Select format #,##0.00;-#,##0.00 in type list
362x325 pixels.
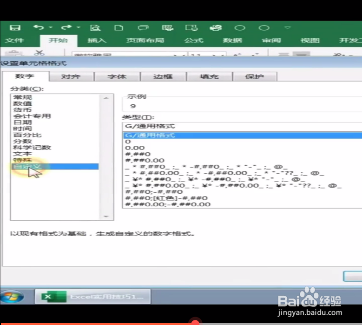[x=168, y=204]
